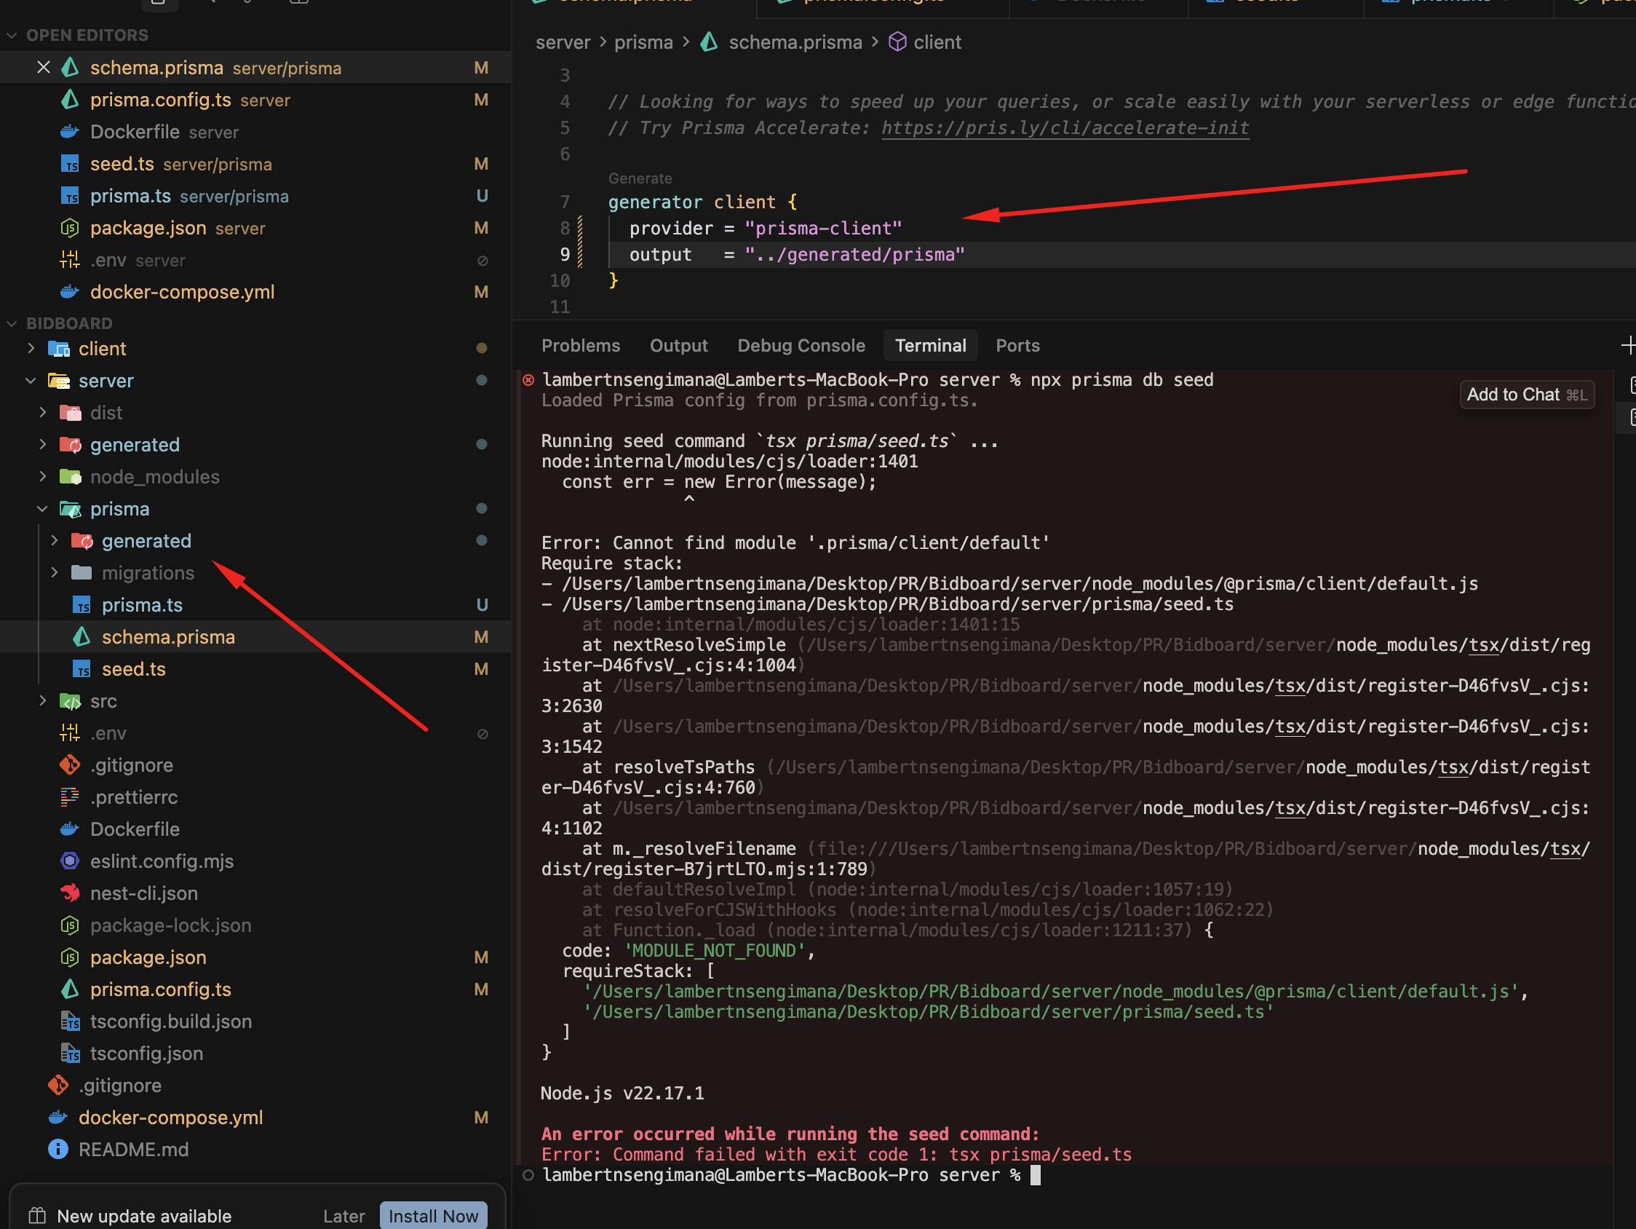
Task: Click the eslint.config.mjs ESLint icon
Action: (x=71, y=861)
